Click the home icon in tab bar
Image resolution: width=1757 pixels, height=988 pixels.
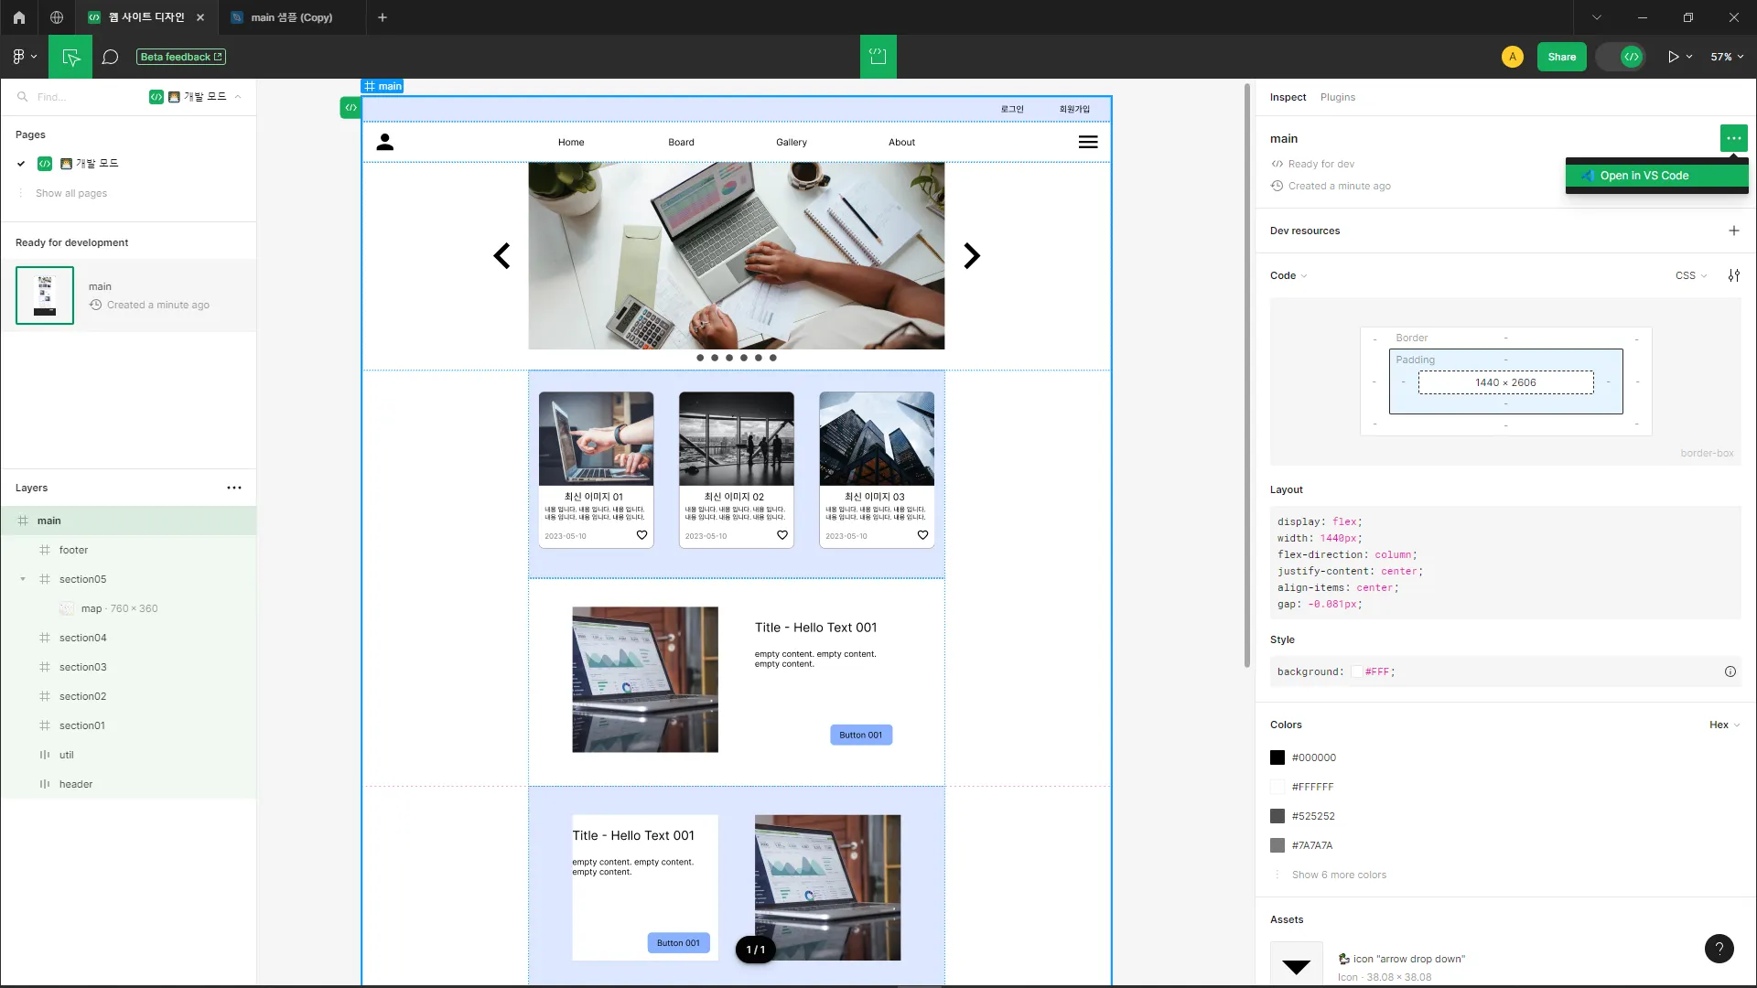coord(18,17)
